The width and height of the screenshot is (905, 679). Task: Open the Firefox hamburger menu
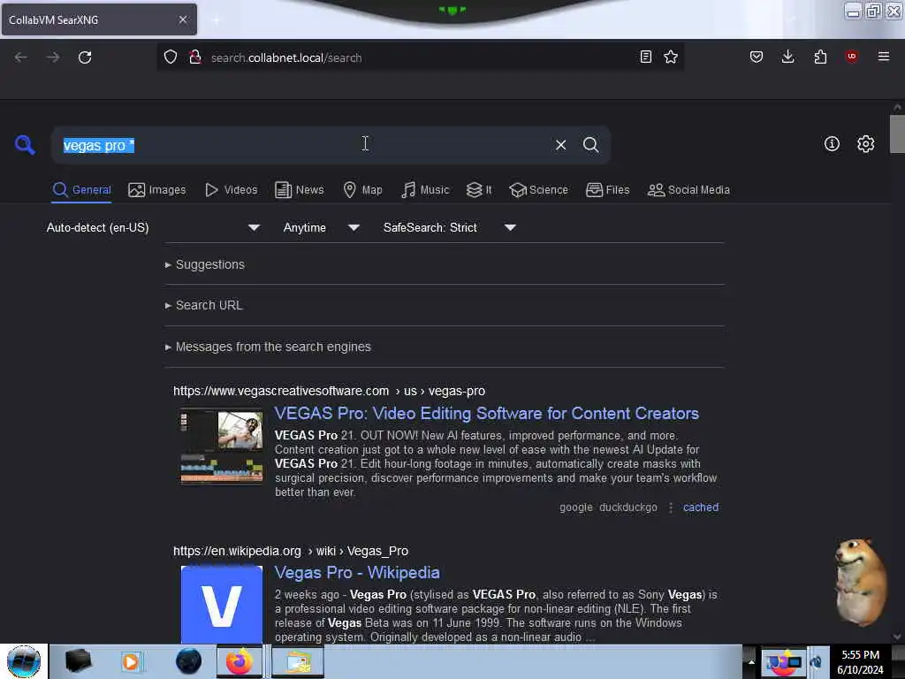tap(883, 57)
